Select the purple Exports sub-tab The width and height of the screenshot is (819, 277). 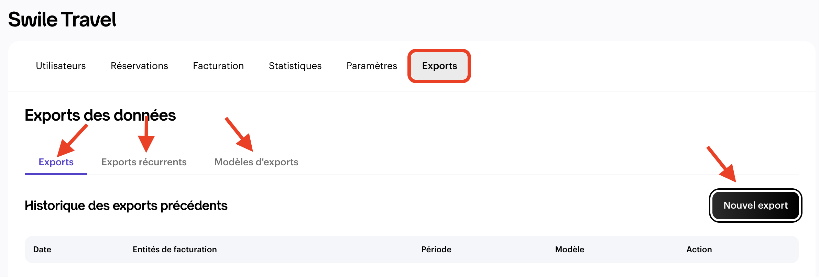[x=56, y=162]
